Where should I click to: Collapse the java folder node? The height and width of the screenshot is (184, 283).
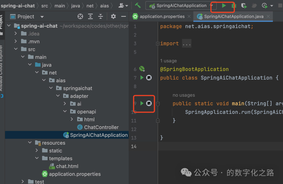30,64
